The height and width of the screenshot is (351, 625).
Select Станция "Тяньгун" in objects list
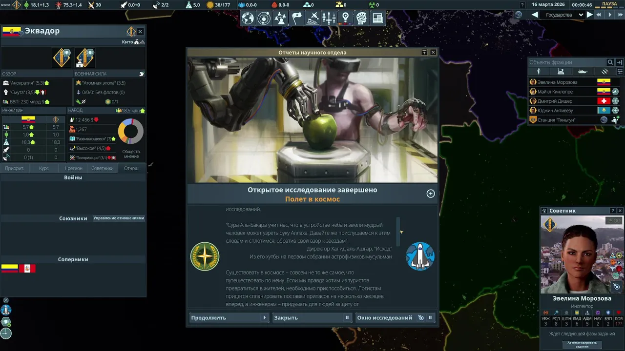pos(575,120)
